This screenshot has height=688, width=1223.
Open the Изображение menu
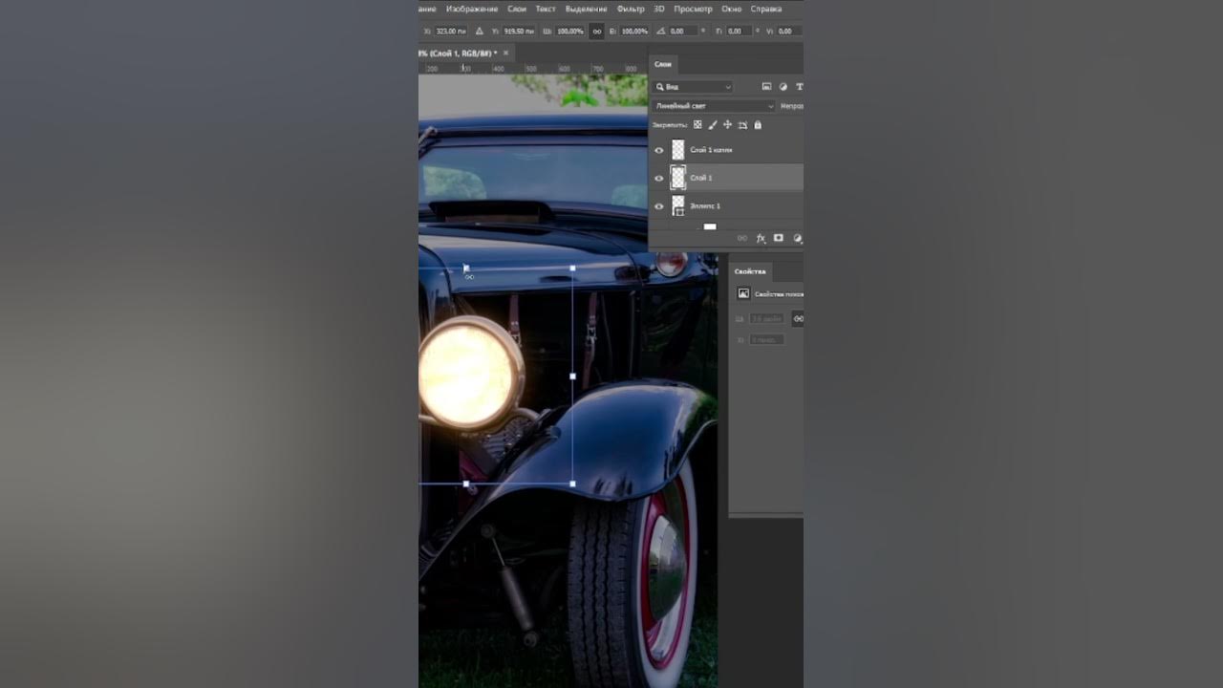(472, 9)
